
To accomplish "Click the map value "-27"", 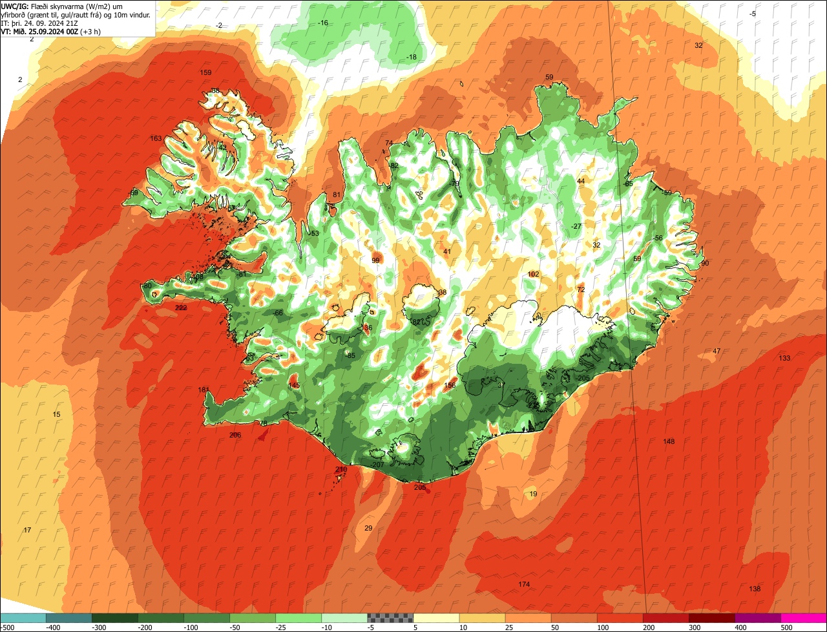I will (576, 226).
